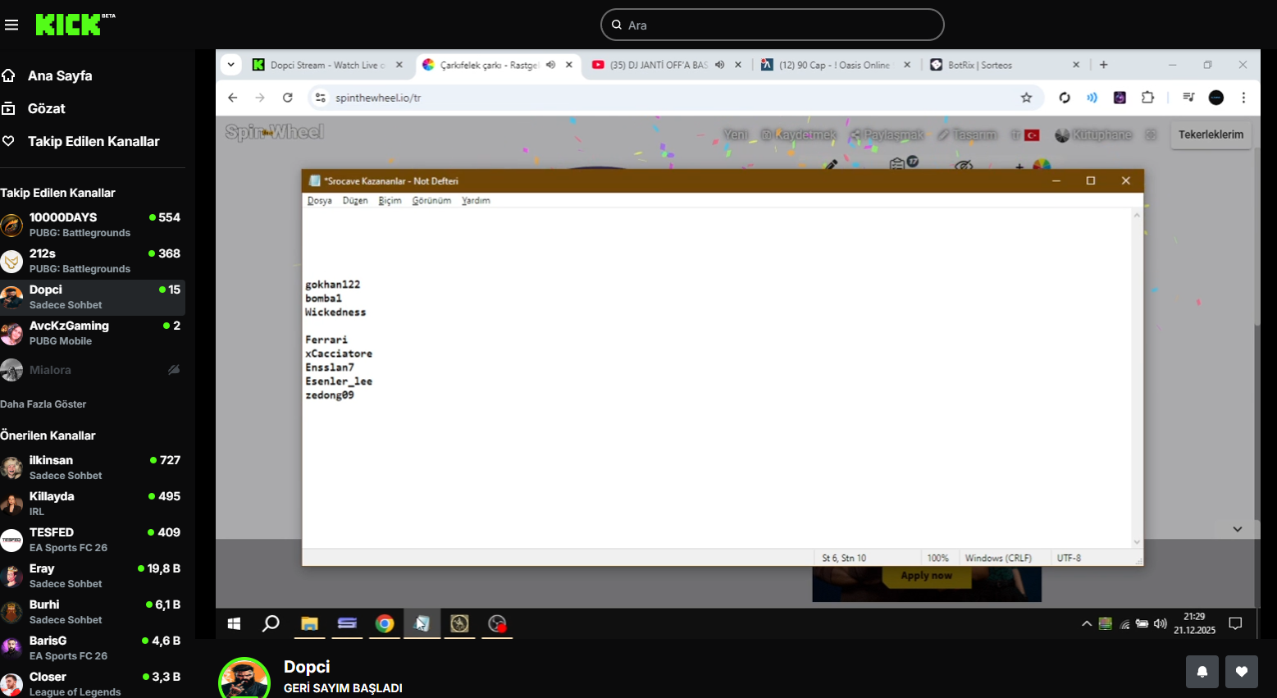This screenshot has width=1277, height=698.
Task: Open Takip Edilen Kanallar link
Action: (93, 141)
